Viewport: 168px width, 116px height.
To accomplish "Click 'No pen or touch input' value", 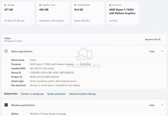I will tap(55, 85).
